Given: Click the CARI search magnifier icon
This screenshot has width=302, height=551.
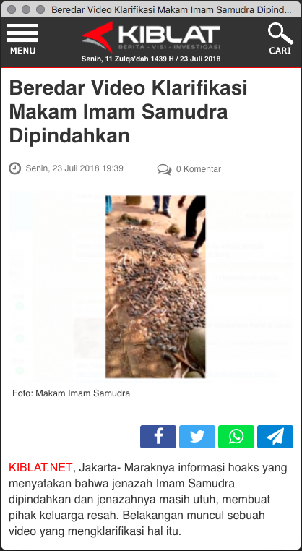Looking at the screenshot, I should tap(280, 33).
